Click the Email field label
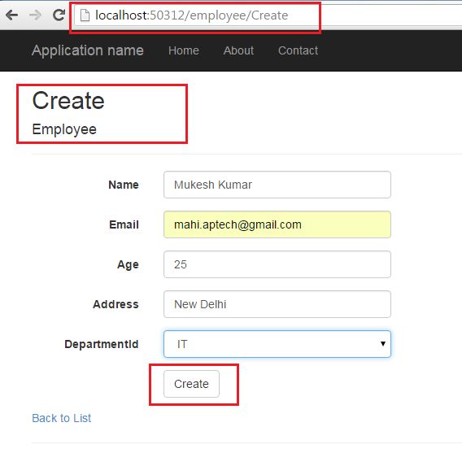 (x=124, y=224)
